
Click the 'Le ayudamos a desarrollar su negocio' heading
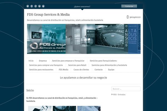(x=83, y=78)
